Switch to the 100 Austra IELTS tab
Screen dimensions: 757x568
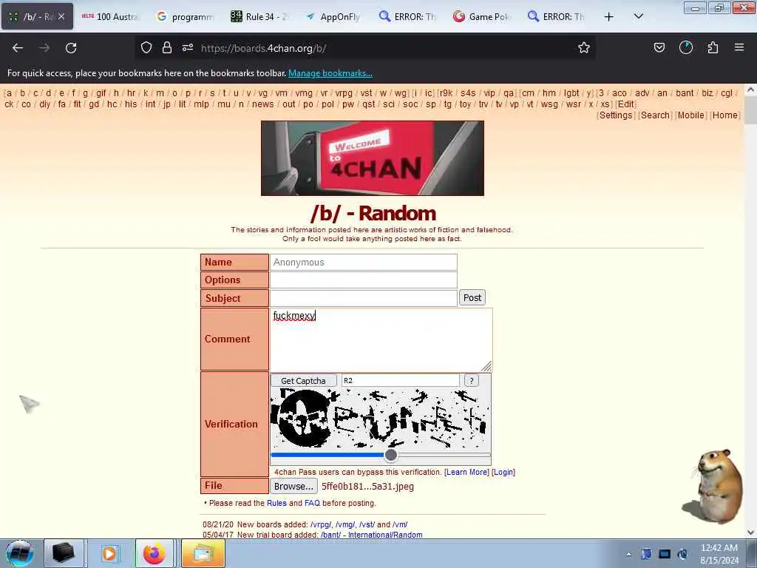[x=111, y=16]
